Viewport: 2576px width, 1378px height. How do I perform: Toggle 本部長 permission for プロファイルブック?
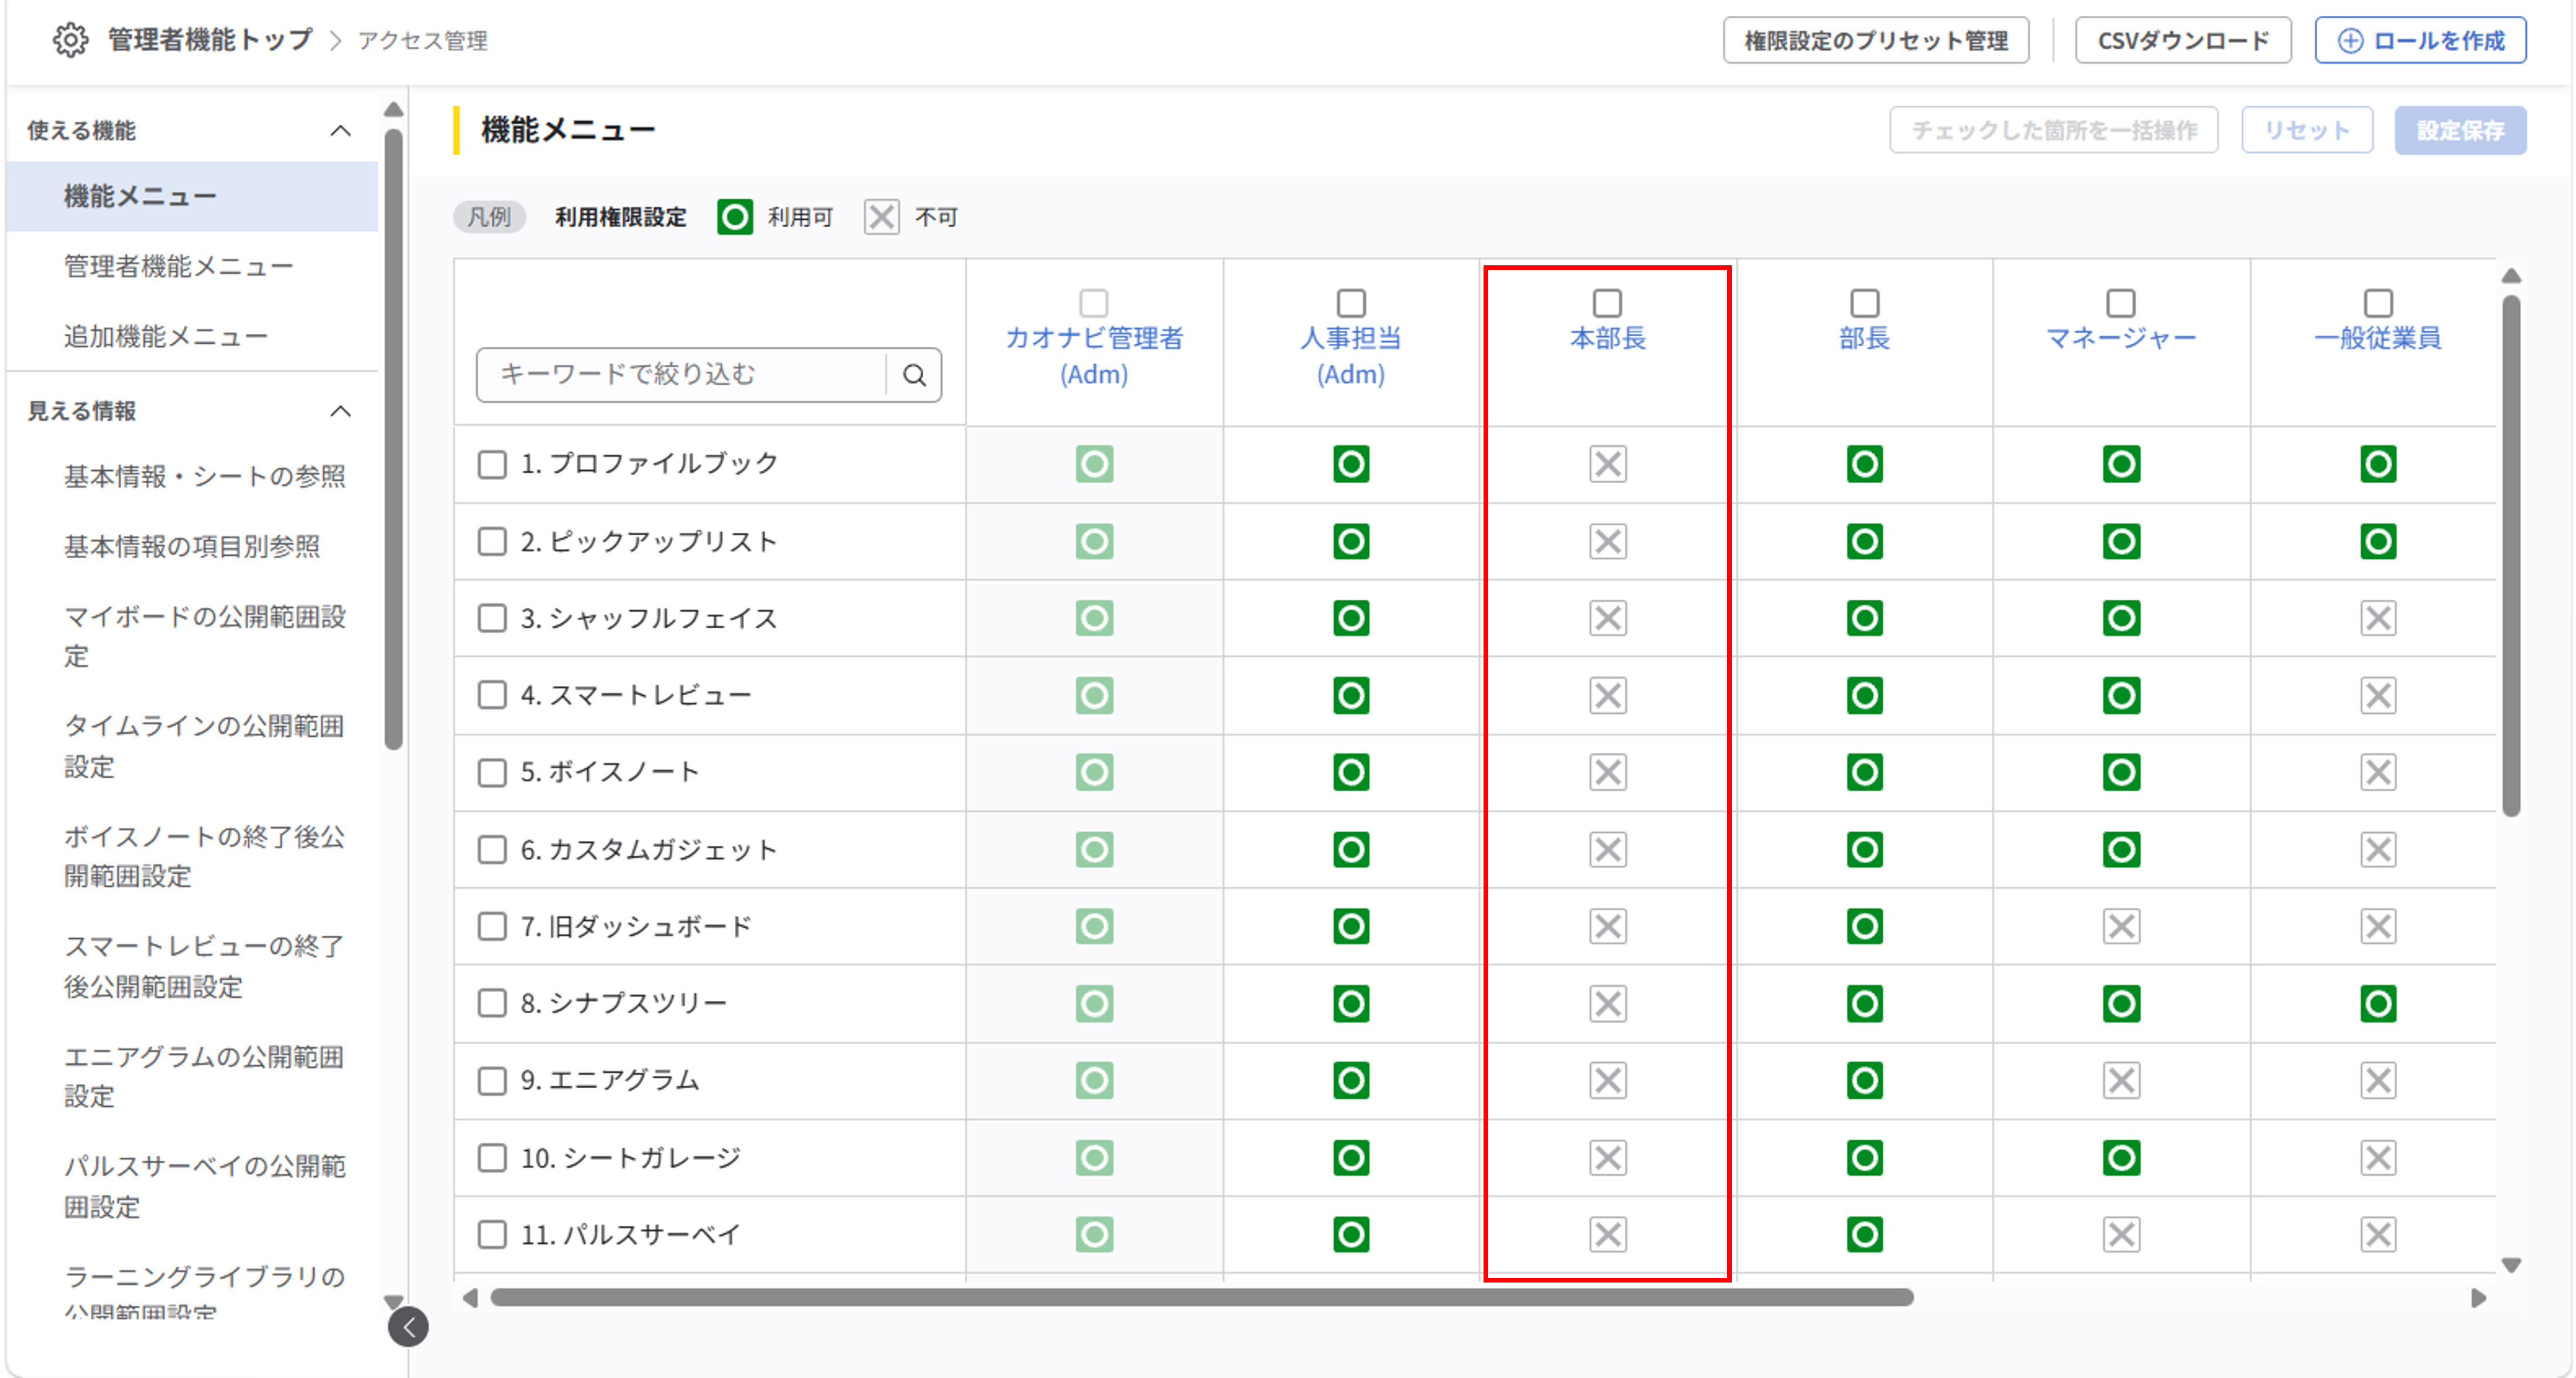click(1608, 464)
